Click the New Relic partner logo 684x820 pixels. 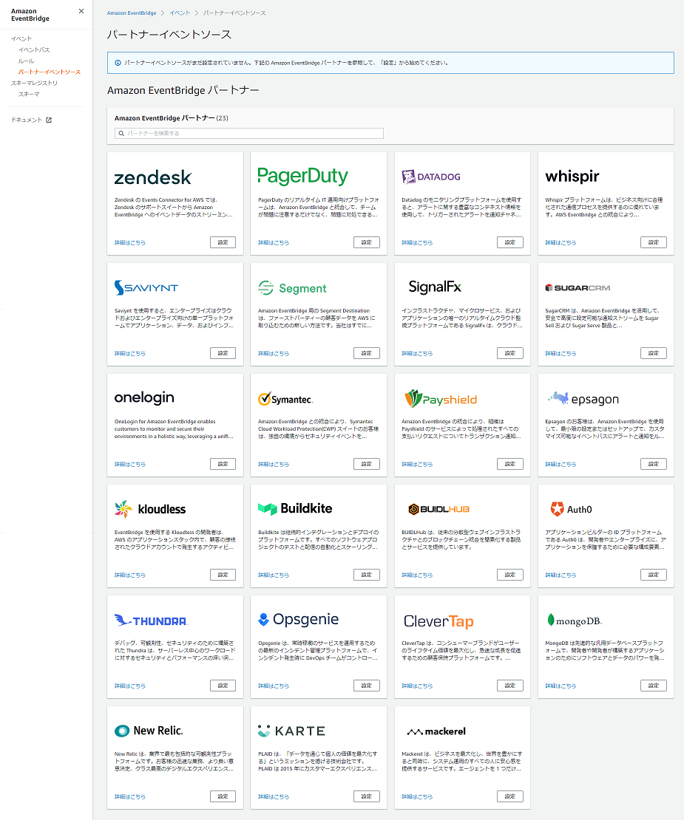click(149, 729)
